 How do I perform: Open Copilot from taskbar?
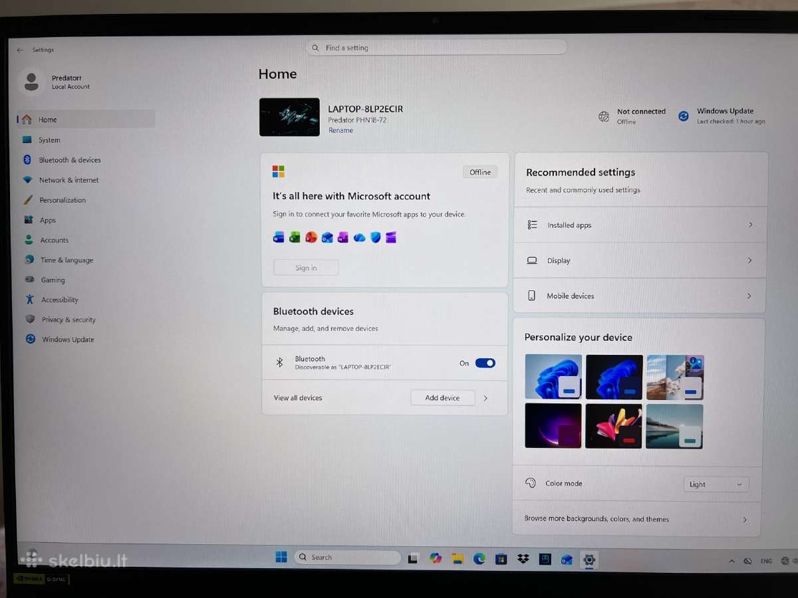(x=436, y=558)
